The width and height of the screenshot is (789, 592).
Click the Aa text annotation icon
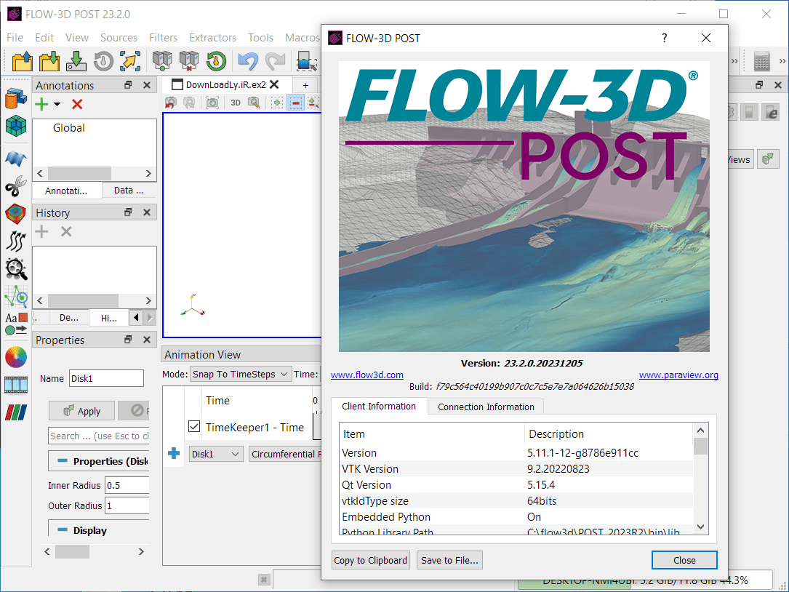click(x=15, y=324)
